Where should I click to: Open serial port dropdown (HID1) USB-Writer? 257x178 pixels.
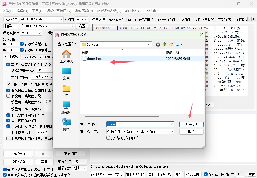click(48, 26)
